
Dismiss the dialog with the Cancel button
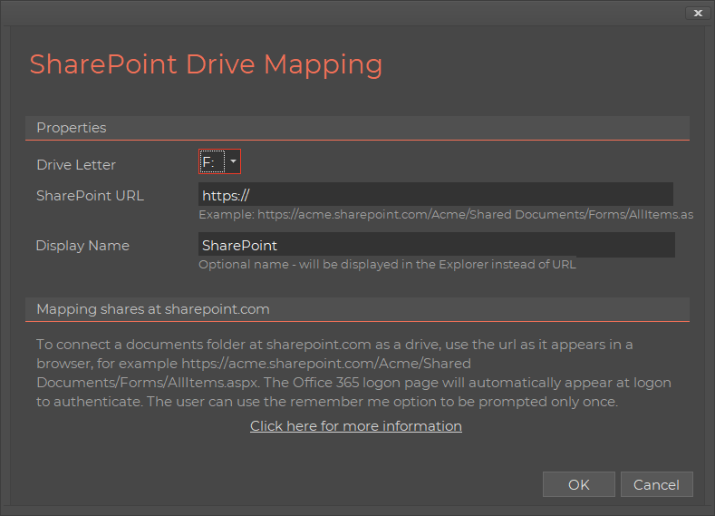pyautogui.click(x=657, y=484)
